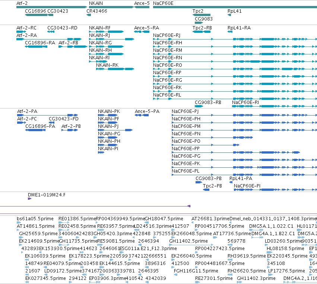Viewport: 317px width, 284px height.
Task: Open transcript NaCP60E-RP
Action: coord(167,73)
